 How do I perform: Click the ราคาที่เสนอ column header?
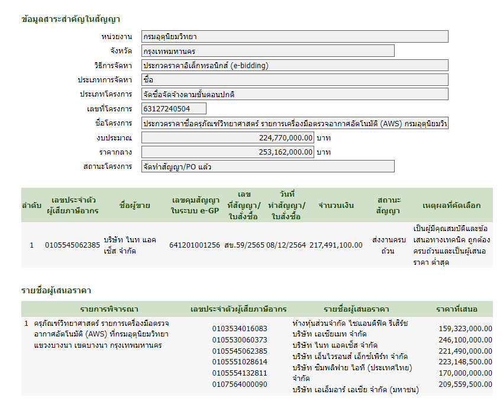coord(456,309)
